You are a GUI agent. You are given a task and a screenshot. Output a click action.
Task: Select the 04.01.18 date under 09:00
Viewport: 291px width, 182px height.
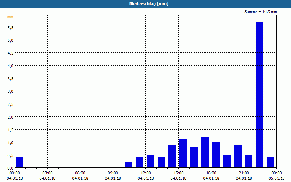click(113, 178)
